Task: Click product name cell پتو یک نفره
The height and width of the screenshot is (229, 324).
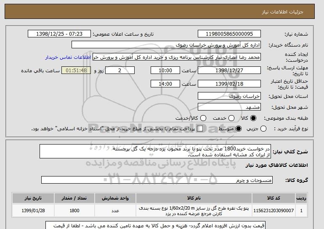Action: [194, 211]
